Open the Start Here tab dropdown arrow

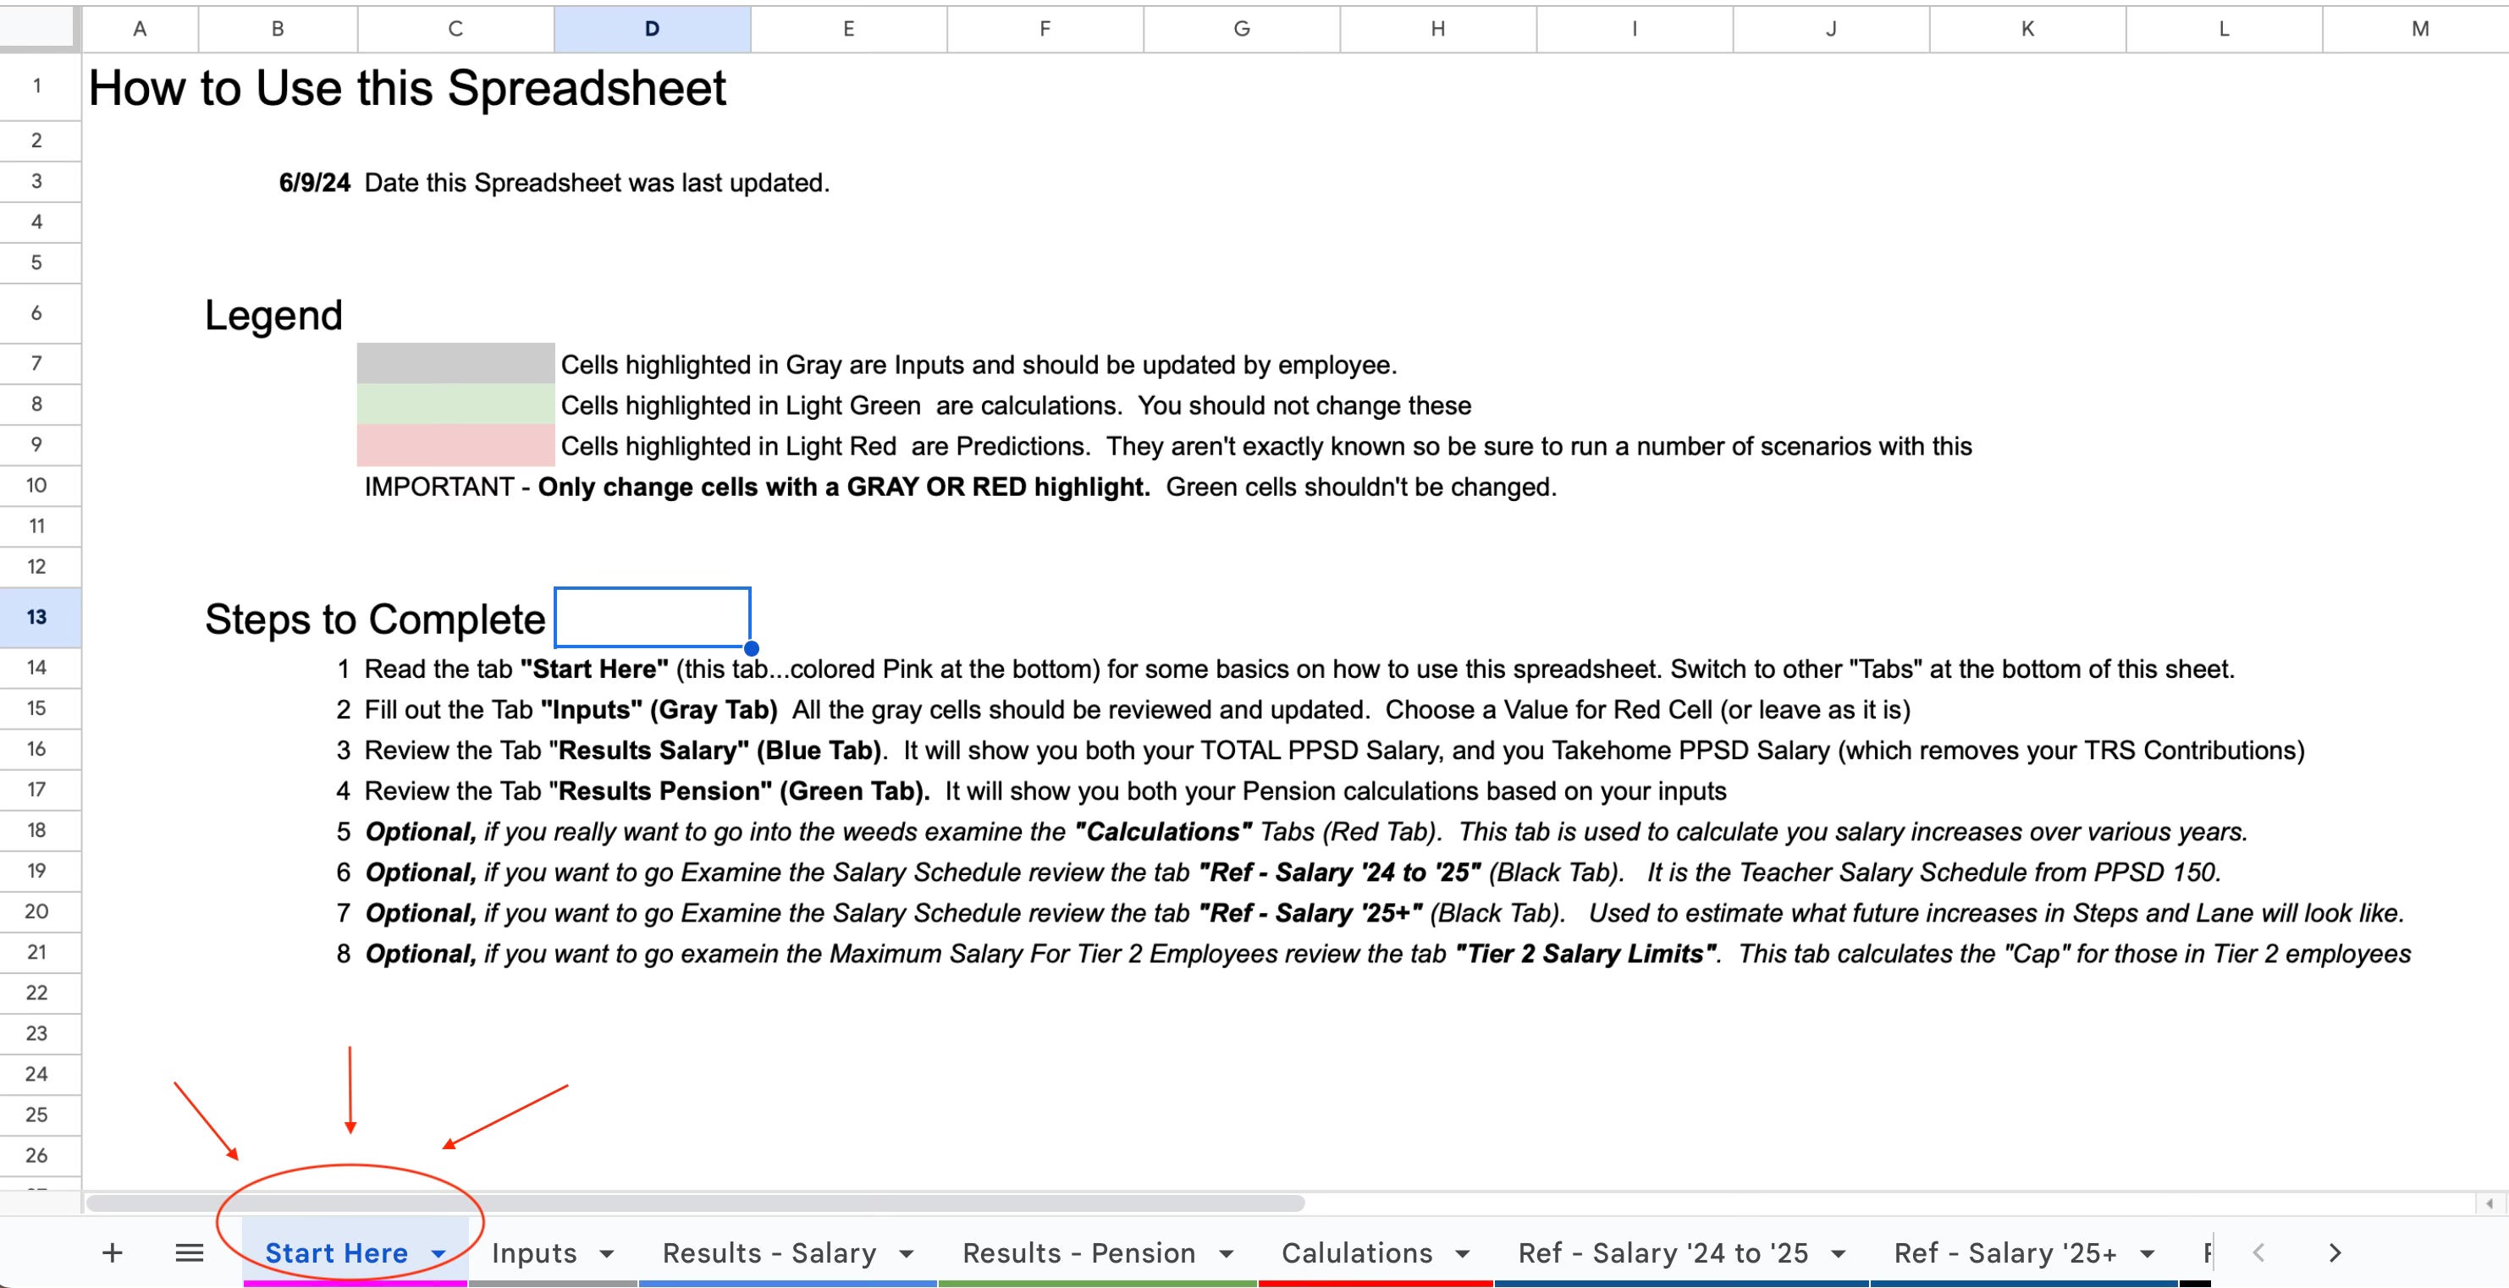point(438,1253)
